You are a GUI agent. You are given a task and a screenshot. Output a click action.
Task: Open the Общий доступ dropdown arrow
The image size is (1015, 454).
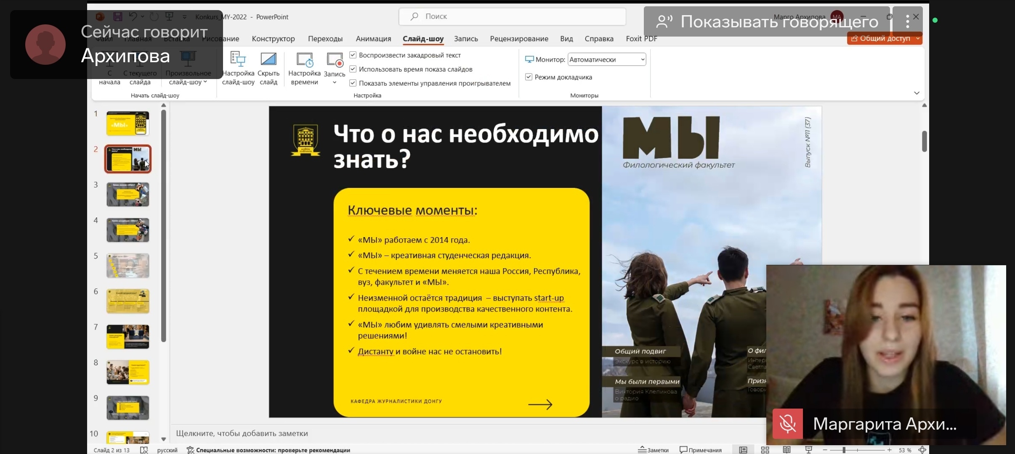click(918, 38)
